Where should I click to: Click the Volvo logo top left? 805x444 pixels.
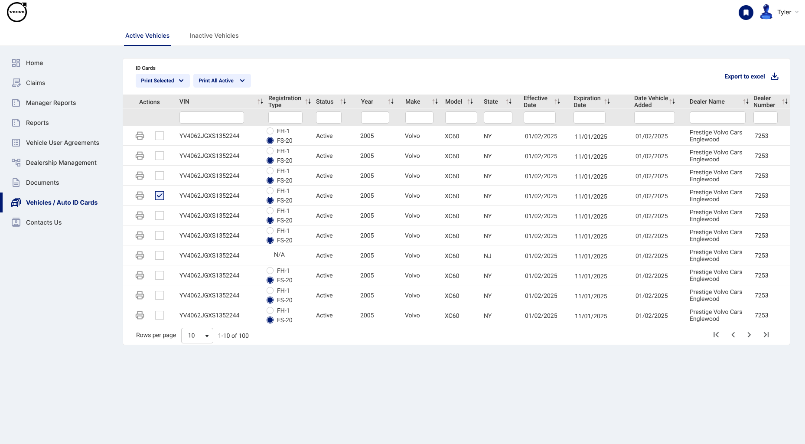coord(16,12)
